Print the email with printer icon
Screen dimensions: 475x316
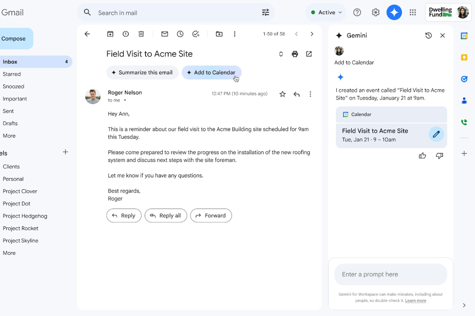pos(295,54)
